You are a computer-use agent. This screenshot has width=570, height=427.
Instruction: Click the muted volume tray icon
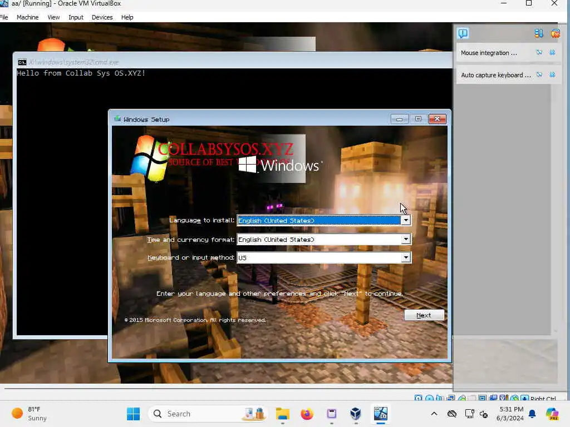(x=484, y=414)
